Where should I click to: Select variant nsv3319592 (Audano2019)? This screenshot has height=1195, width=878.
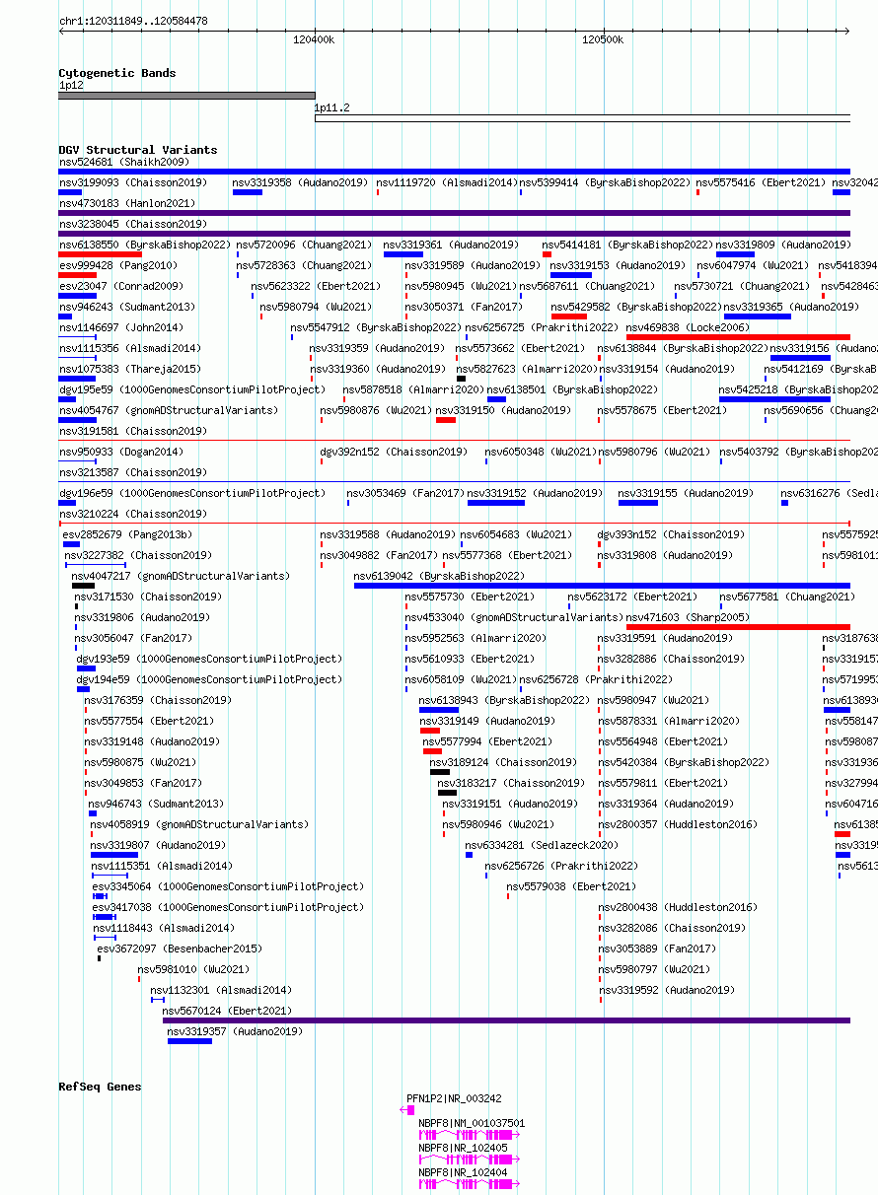(667, 990)
